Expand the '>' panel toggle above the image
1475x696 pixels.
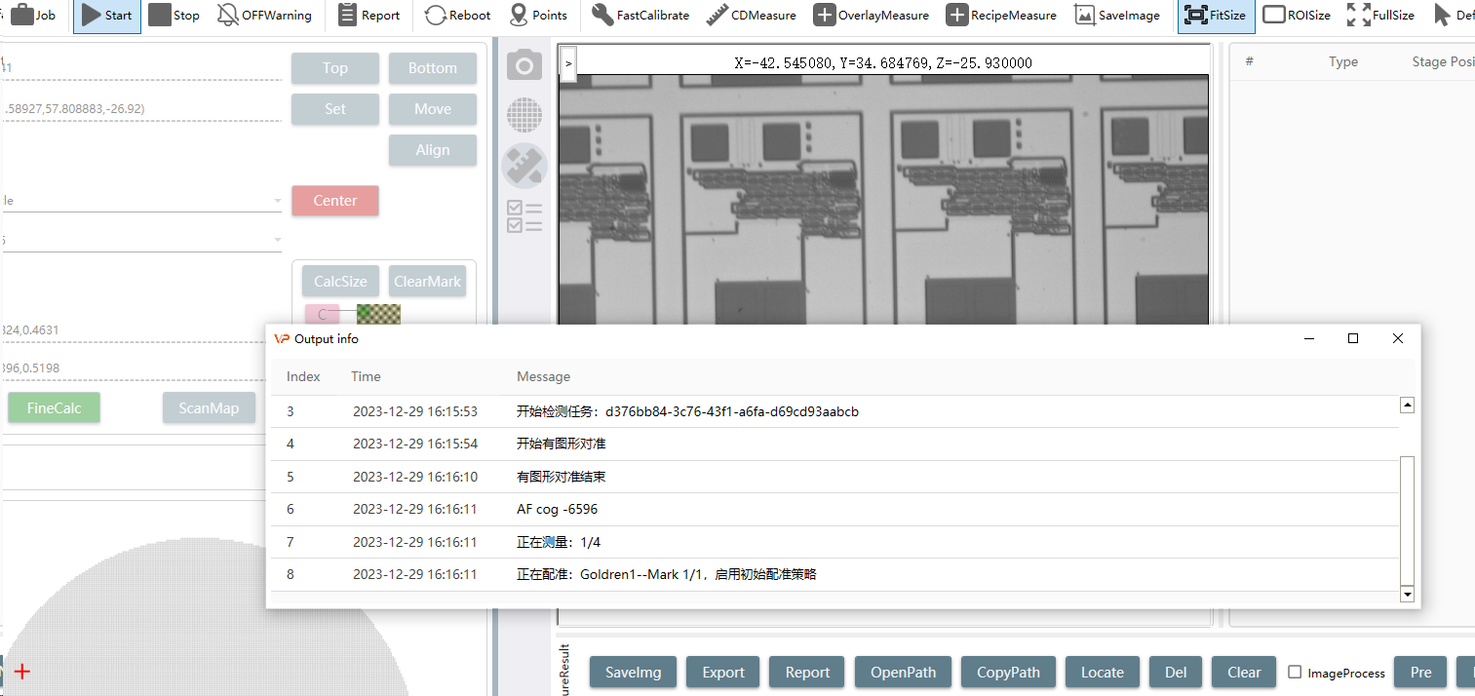tap(568, 62)
